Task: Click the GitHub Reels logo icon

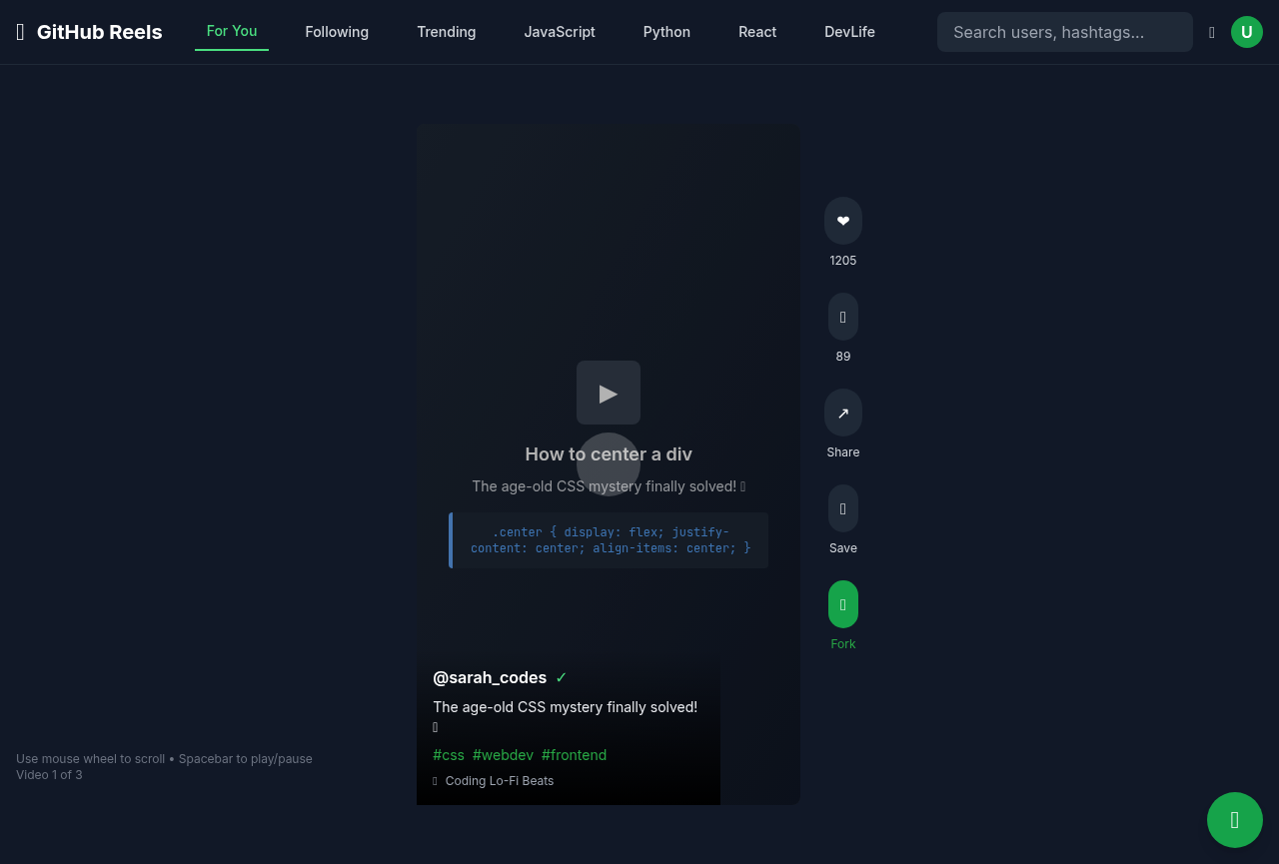Action: (19, 31)
